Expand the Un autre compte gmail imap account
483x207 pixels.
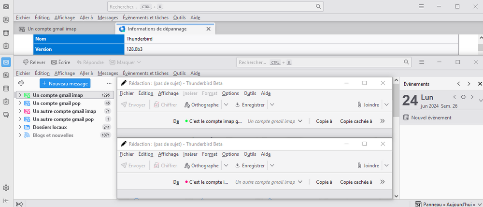[x=20, y=111]
